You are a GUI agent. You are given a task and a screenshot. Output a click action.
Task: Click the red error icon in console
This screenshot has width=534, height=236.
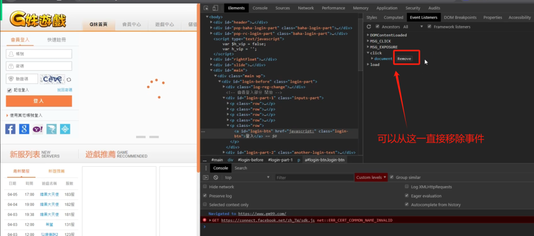pos(204,220)
